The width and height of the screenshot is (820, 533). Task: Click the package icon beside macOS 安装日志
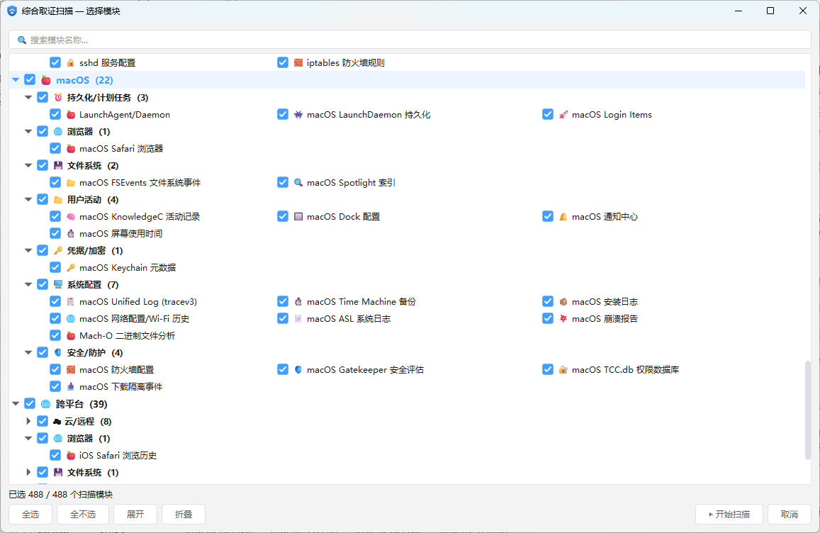pos(563,301)
